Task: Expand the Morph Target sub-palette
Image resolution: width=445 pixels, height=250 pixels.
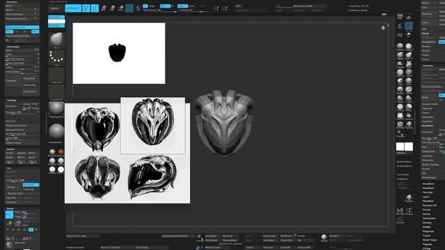Action: [x=430, y=240]
